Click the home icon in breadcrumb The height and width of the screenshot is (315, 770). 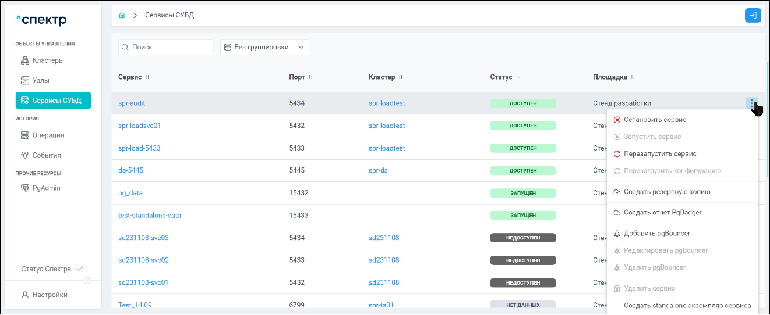(x=122, y=16)
